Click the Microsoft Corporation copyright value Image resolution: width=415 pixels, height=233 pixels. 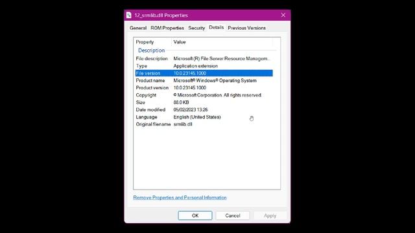[218, 95]
